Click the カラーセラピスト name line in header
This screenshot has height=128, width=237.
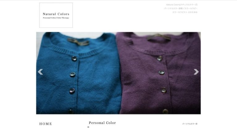[x=185, y=12]
